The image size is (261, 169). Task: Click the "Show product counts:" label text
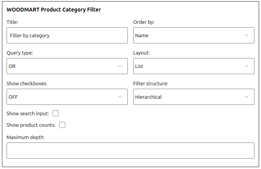31,125
